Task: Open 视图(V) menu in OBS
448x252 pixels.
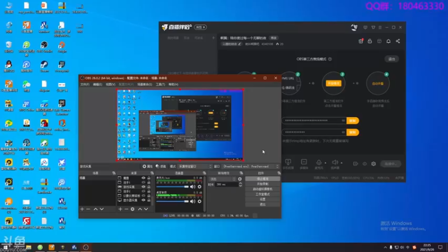Action: [x=110, y=85]
